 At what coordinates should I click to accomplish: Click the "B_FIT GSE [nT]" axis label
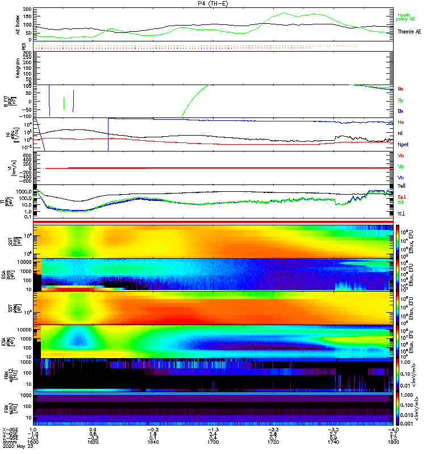pyautogui.click(x=10, y=102)
